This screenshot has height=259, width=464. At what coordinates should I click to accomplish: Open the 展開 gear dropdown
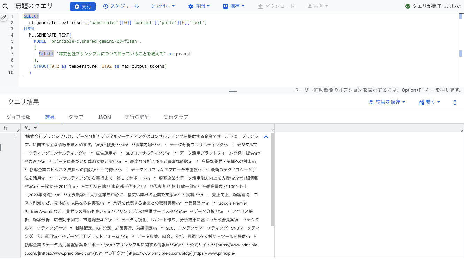tap(199, 6)
